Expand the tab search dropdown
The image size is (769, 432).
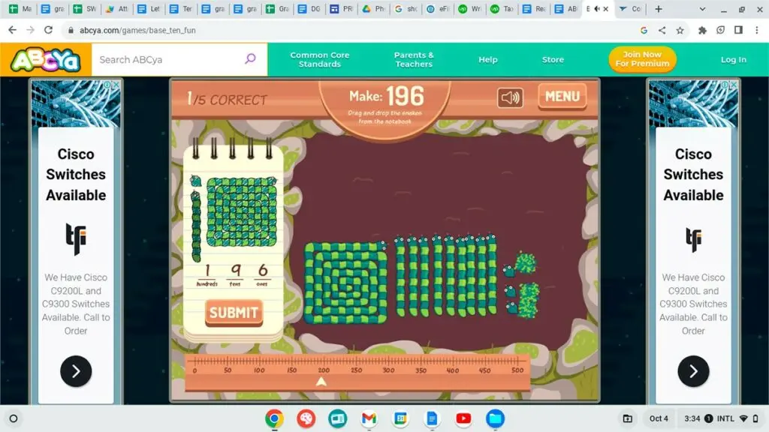click(x=702, y=9)
